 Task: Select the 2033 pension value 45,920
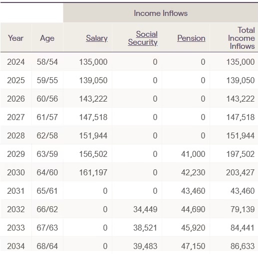[193, 228]
